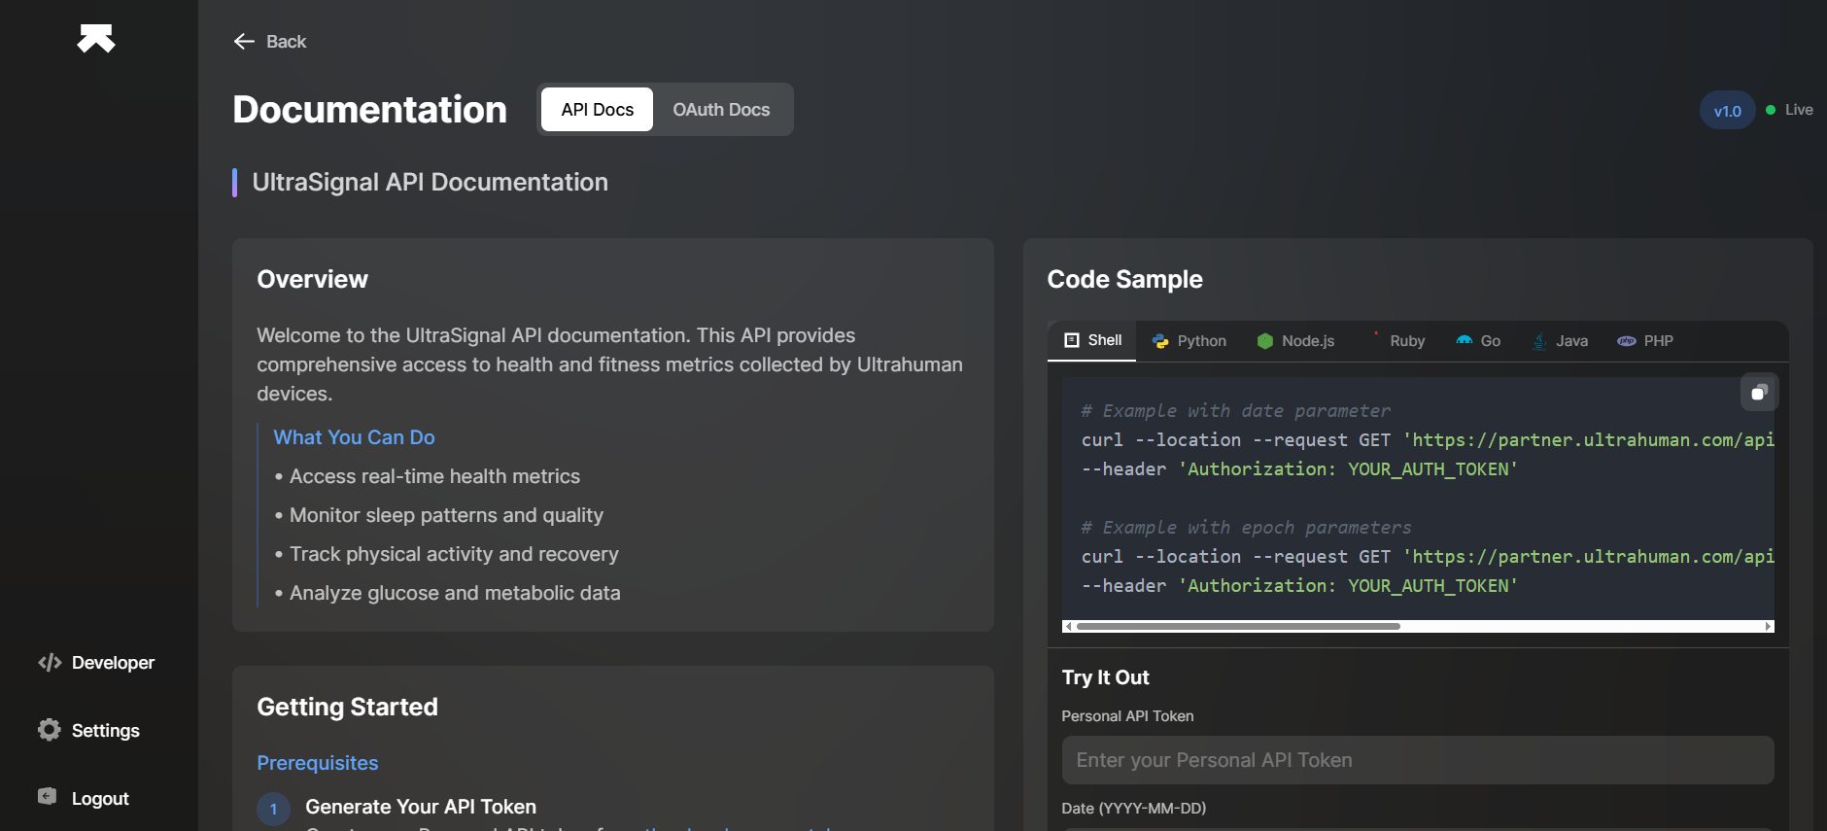Click the Shell terminal icon
This screenshot has width=1827, height=831.
1072,340
